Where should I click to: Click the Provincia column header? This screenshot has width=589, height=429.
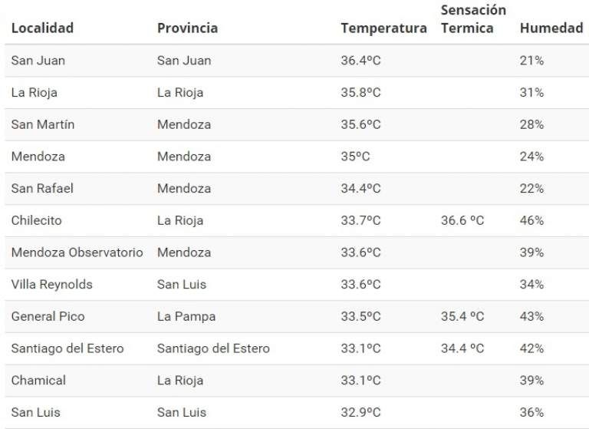click(187, 28)
